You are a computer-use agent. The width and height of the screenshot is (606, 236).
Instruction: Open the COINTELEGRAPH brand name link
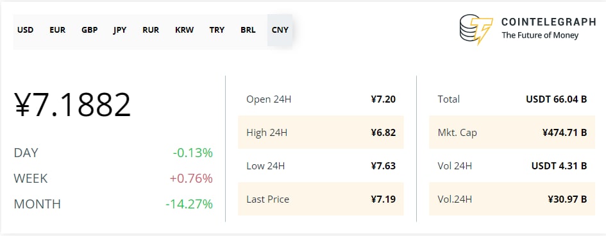(x=548, y=22)
